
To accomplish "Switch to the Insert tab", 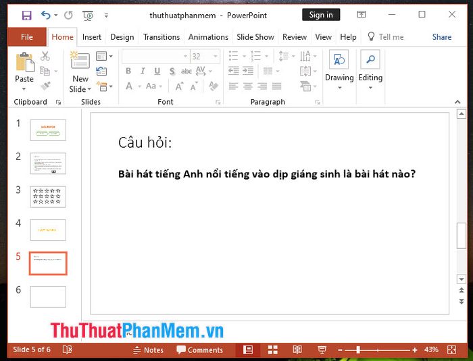I will pos(92,37).
